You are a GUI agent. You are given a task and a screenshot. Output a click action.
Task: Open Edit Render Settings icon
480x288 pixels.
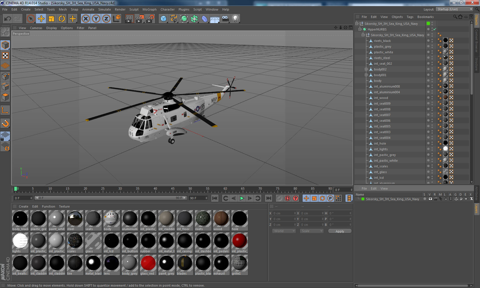tap(150, 19)
